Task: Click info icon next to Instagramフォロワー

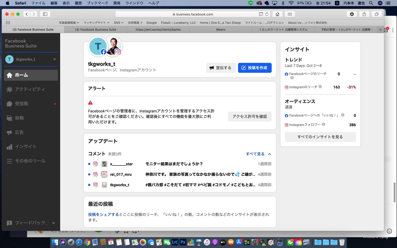Action: tap(323, 124)
